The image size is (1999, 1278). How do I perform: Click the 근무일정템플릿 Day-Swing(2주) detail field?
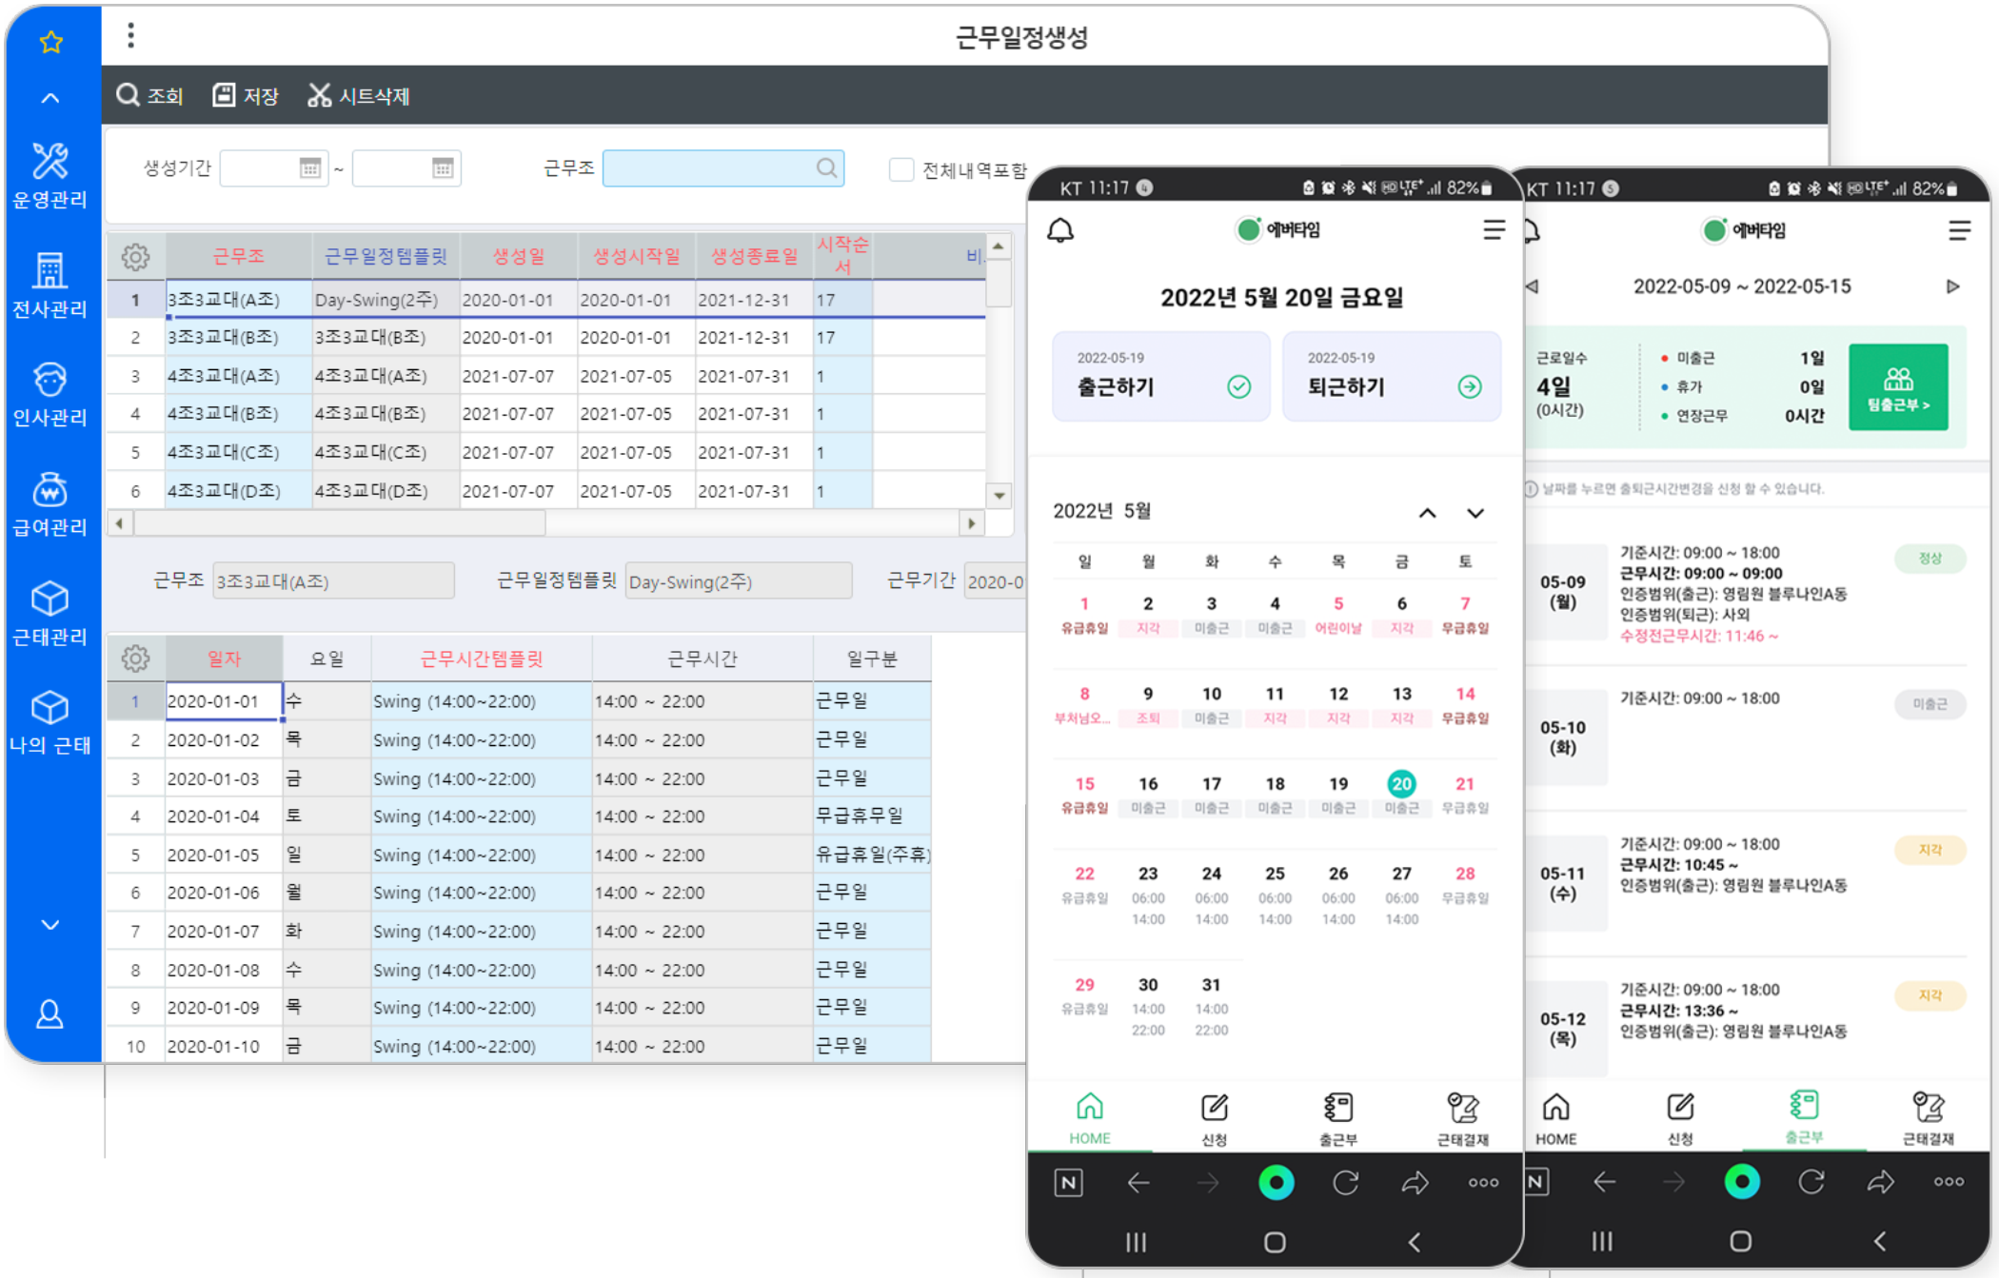(738, 581)
